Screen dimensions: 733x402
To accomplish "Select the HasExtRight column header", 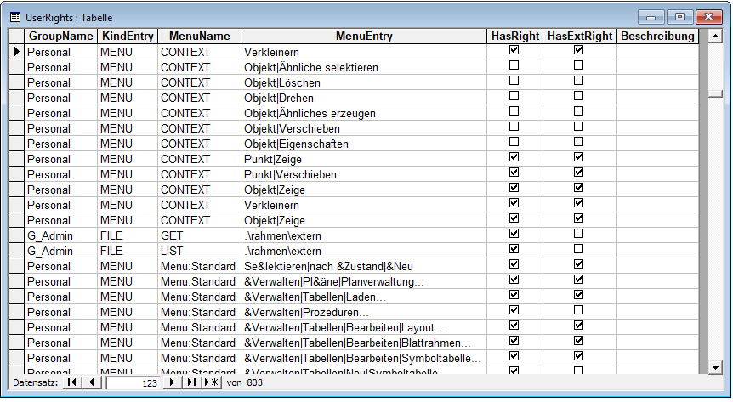I will pyautogui.click(x=579, y=37).
